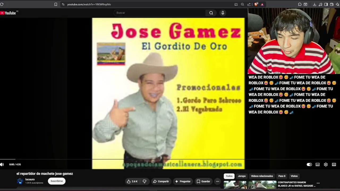
Task: Bookmark this page with the bookmark icon
Action: [56, 4]
